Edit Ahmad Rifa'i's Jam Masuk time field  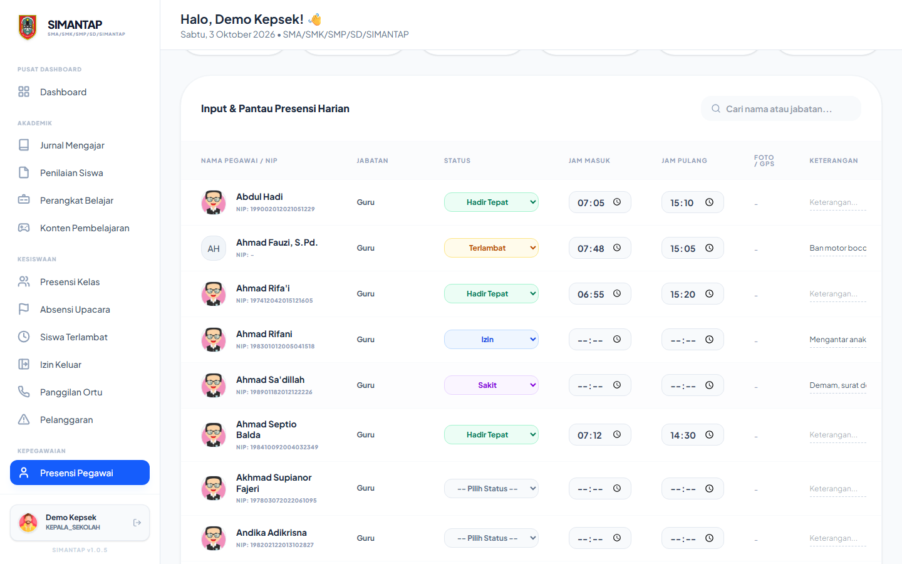599,293
